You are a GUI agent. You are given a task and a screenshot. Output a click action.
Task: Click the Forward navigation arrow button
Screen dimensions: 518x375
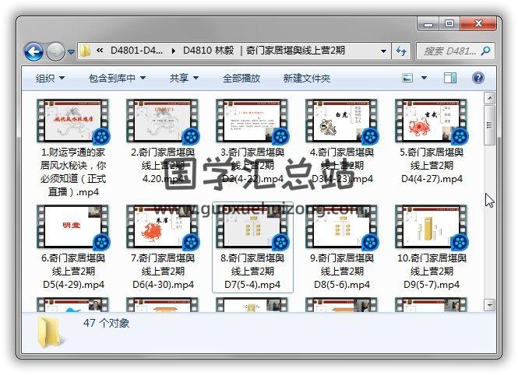pyautogui.click(x=55, y=51)
